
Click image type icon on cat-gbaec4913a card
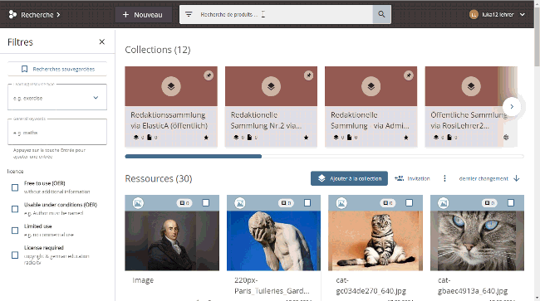(x=444, y=203)
